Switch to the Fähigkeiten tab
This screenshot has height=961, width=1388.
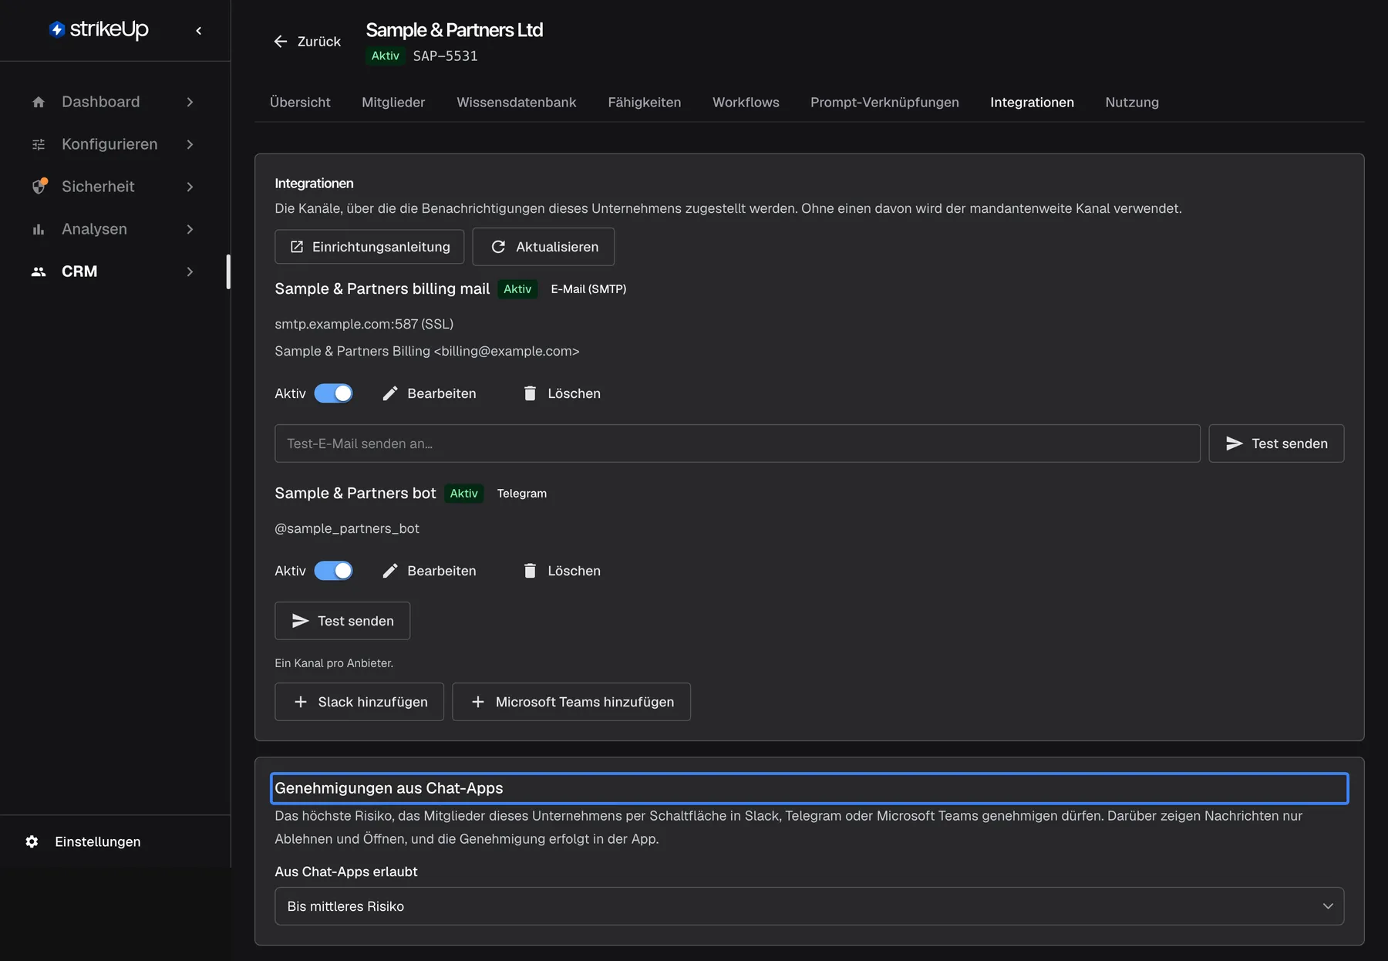tap(645, 103)
